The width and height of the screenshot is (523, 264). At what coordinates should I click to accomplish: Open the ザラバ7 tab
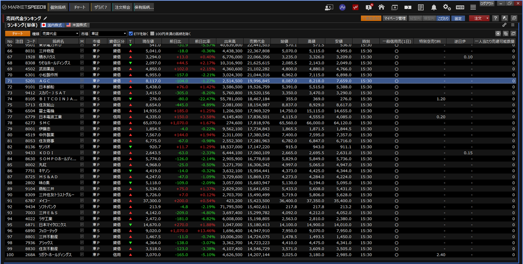click(x=101, y=7)
